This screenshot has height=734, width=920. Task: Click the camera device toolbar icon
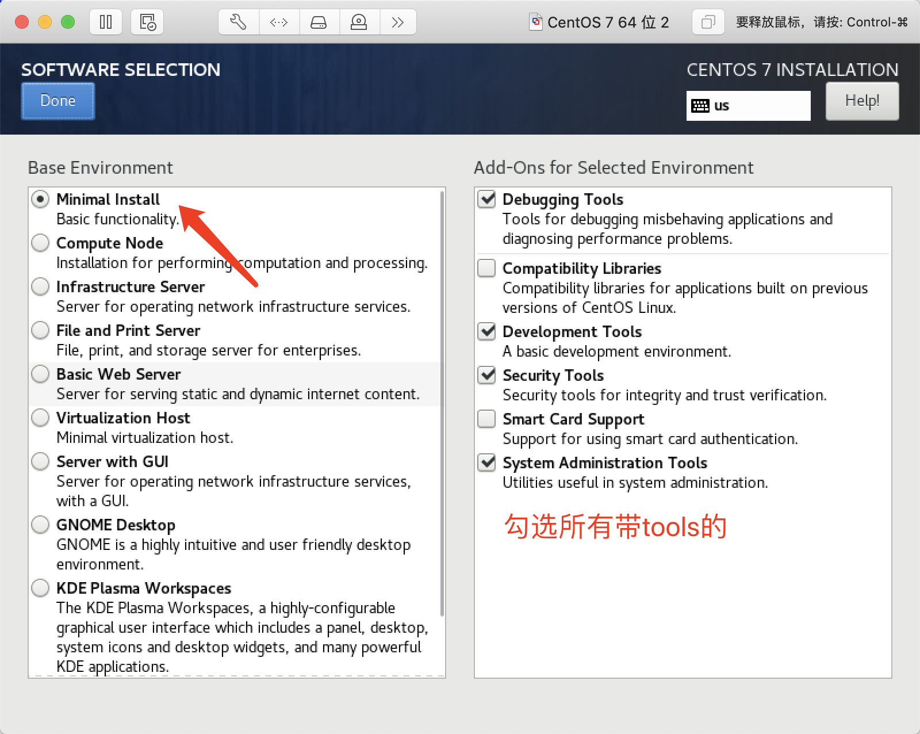[x=359, y=22]
